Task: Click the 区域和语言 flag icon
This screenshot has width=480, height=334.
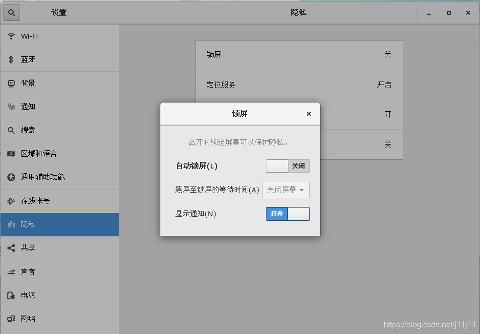Action: (11, 153)
